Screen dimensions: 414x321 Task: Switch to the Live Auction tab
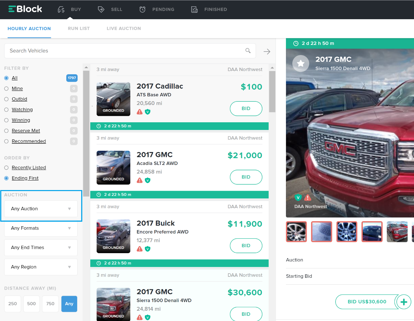(x=124, y=28)
